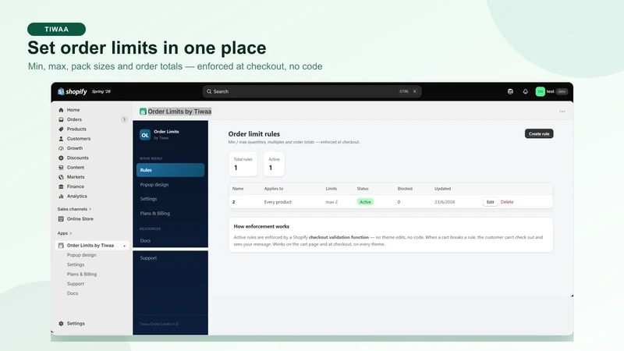The height and width of the screenshot is (351, 624).
Task: Select Rules in the main menu
Action: click(170, 170)
